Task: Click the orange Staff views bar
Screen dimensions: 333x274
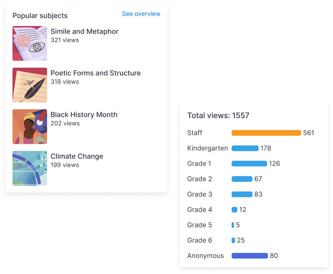Action: [266, 133]
